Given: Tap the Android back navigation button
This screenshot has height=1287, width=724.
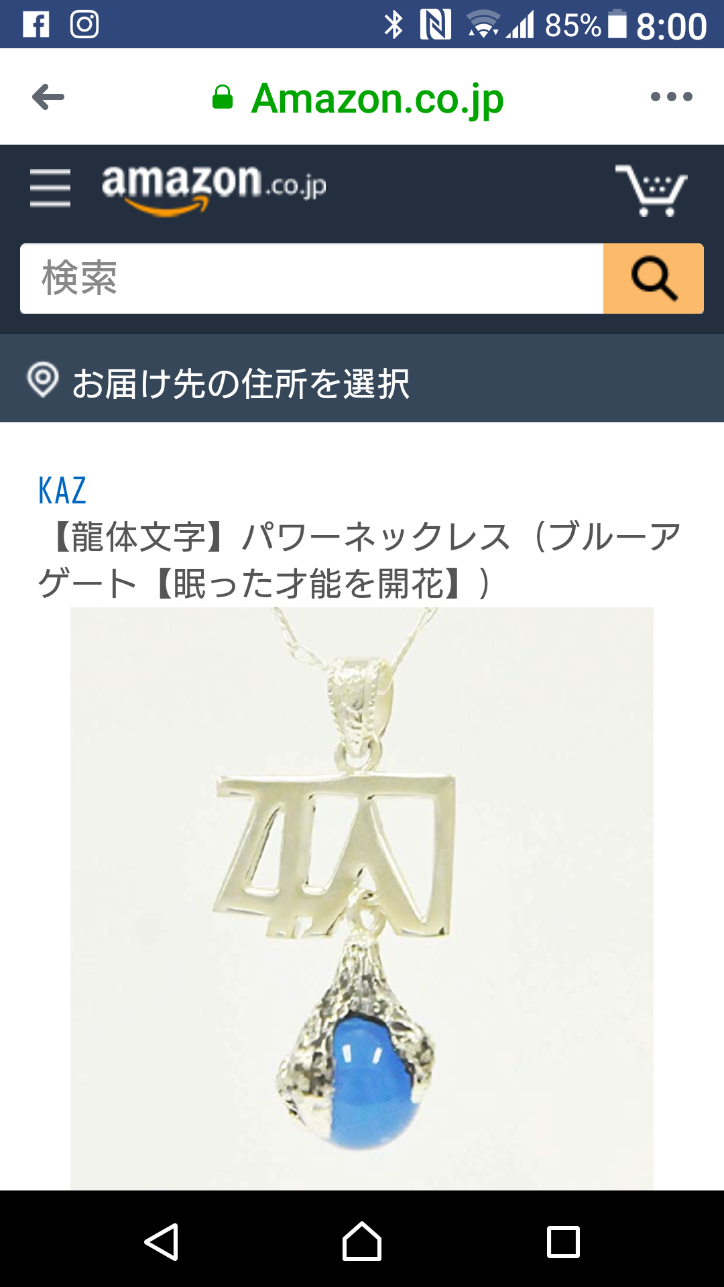Looking at the screenshot, I should pos(162,1242).
